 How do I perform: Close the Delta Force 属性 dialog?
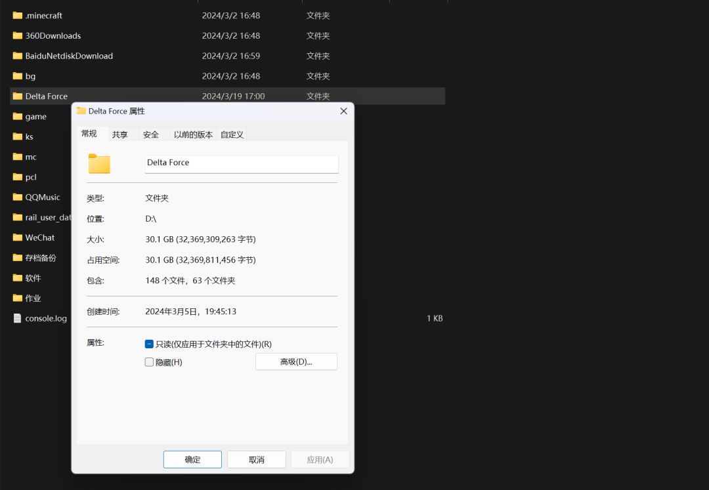tap(343, 111)
